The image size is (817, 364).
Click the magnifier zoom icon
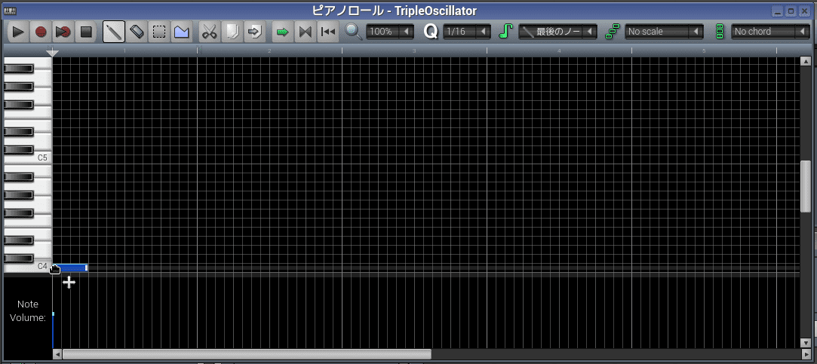[354, 31]
